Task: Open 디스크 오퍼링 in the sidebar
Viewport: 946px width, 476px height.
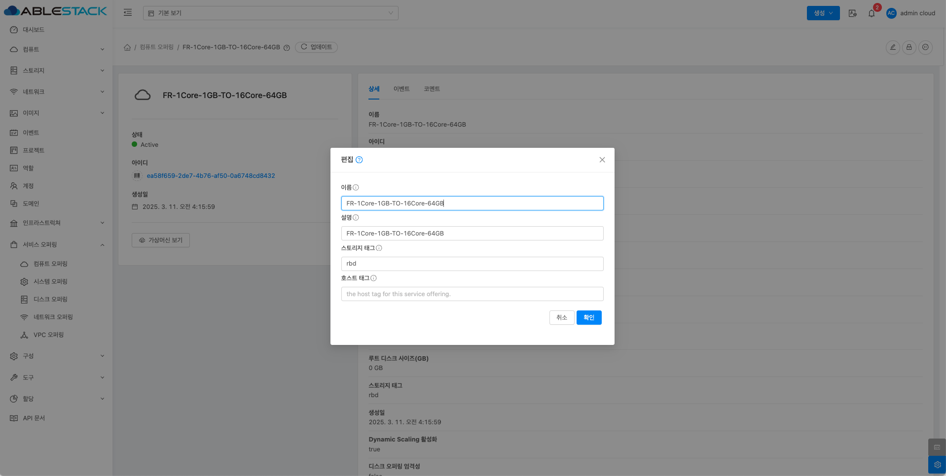Action: [50, 299]
